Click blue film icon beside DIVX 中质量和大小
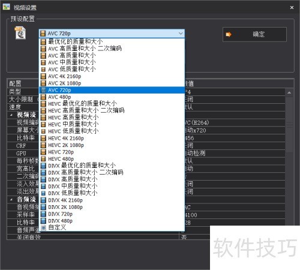 (x=43, y=187)
